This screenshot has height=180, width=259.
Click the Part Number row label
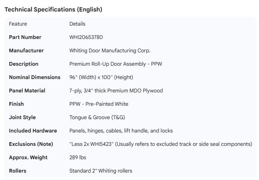[x=25, y=37]
